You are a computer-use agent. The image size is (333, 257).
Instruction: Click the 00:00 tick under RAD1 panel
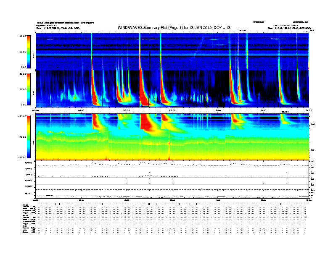point(35,110)
